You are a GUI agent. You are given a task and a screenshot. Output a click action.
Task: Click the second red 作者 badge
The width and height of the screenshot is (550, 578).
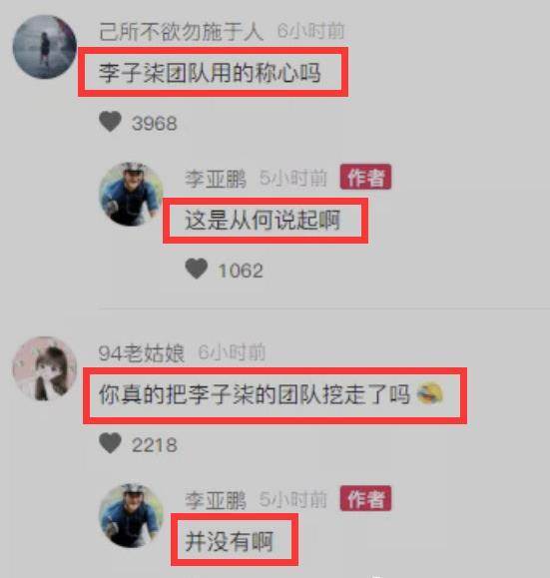click(x=365, y=499)
